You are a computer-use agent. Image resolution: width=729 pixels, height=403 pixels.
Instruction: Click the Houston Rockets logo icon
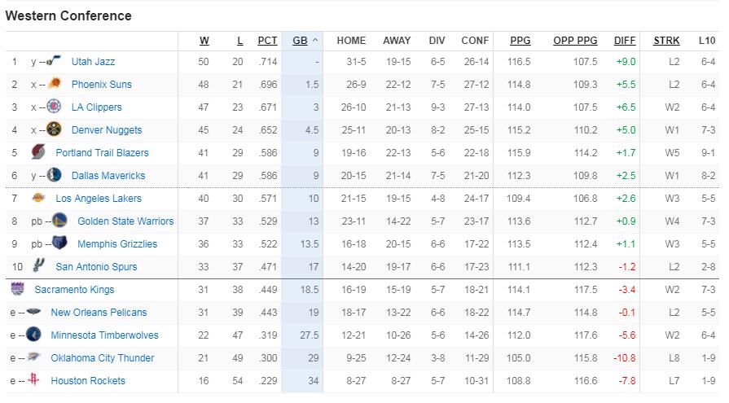(33, 379)
